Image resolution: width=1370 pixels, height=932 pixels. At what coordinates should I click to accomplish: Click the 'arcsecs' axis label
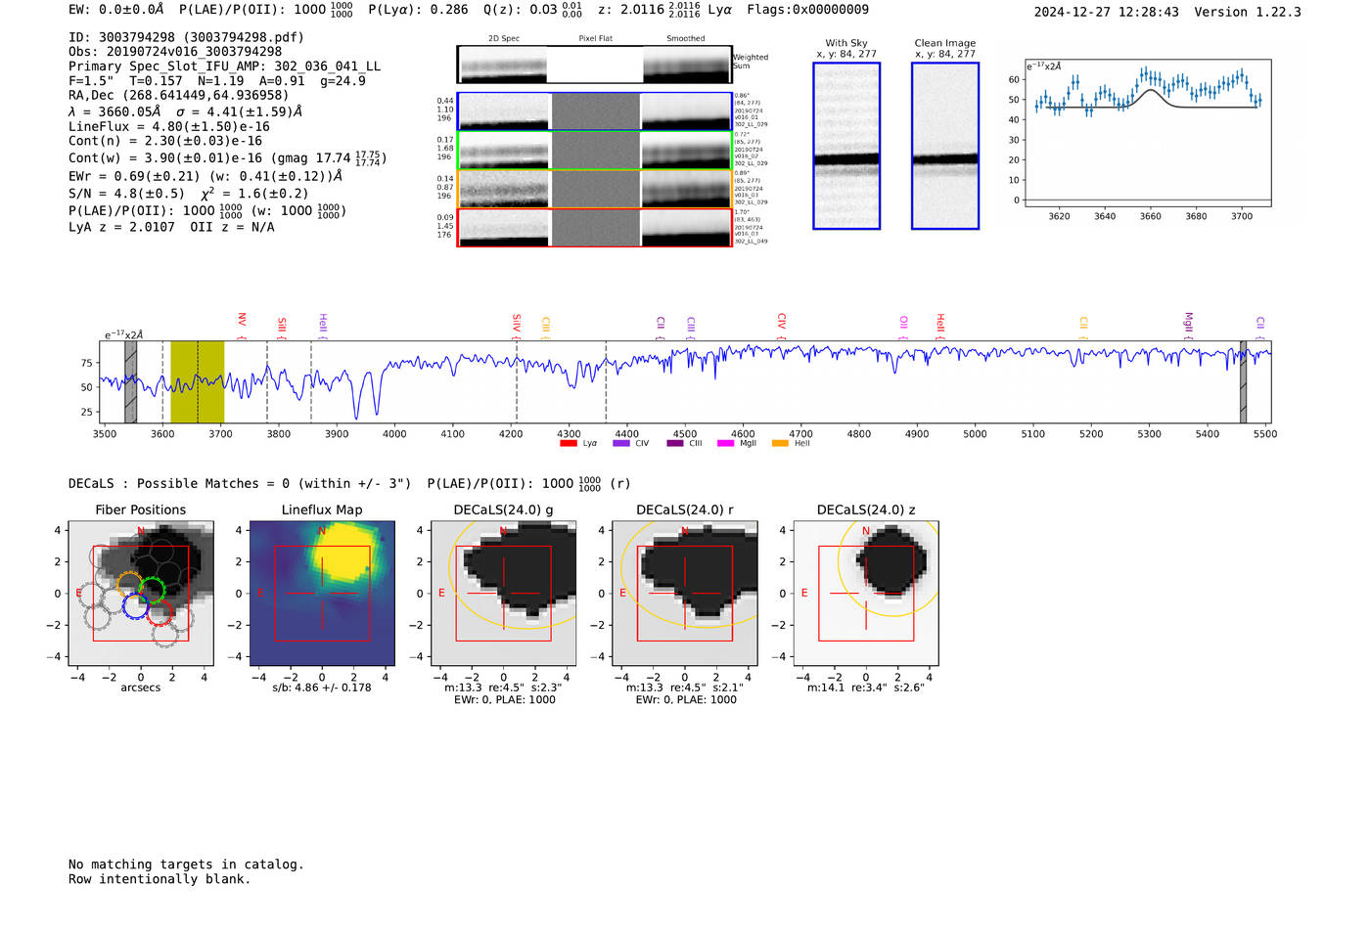tap(141, 688)
